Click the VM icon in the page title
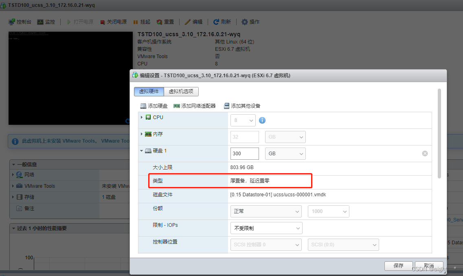This screenshot has height=276, width=463. (3, 6)
